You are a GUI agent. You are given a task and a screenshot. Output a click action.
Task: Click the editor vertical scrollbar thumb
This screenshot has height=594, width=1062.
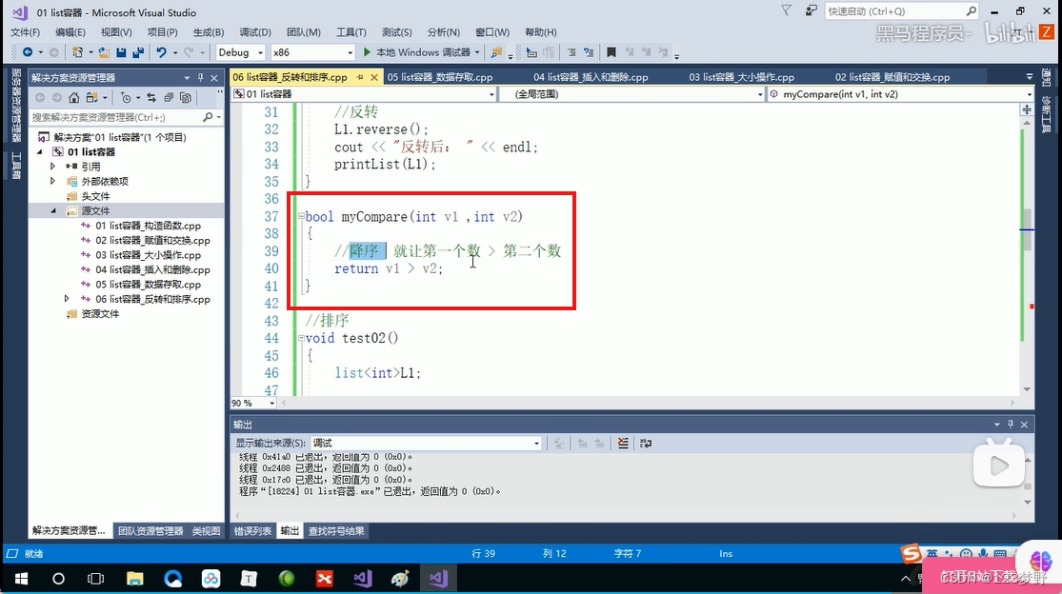[1027, 230]
